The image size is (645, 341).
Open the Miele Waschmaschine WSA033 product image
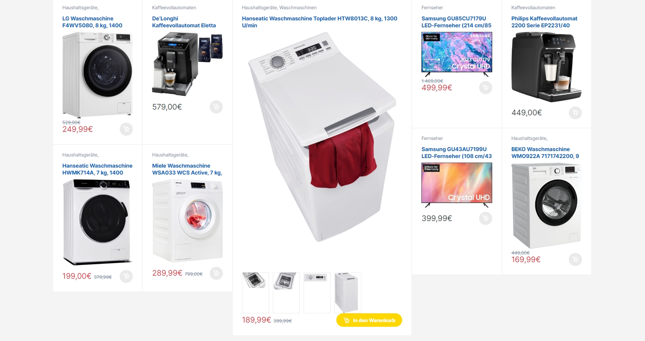pos(187,221)
